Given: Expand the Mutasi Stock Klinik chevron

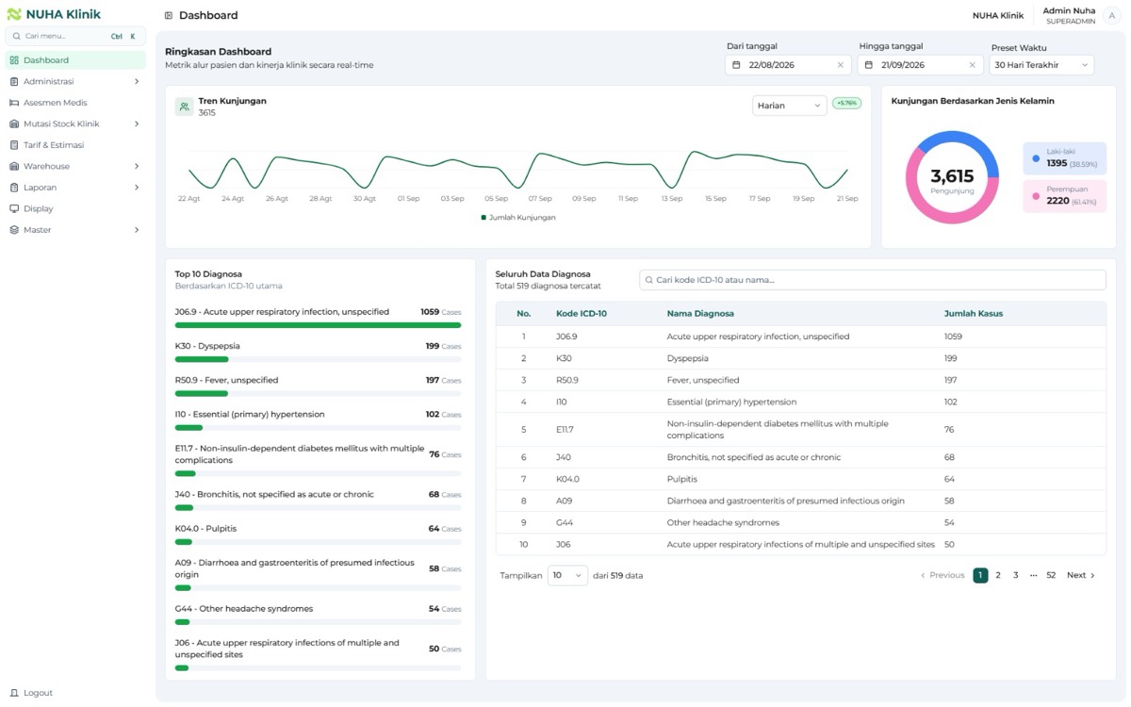Looking at the screenshot, I should click(x=137, y=124).
